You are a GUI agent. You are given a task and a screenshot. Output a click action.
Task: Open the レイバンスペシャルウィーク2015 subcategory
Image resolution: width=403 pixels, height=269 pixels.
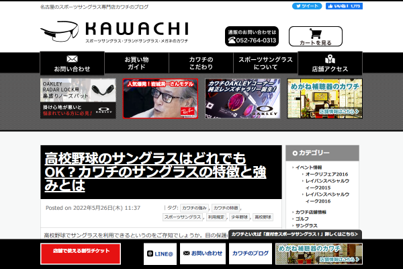tap(327, 184)
